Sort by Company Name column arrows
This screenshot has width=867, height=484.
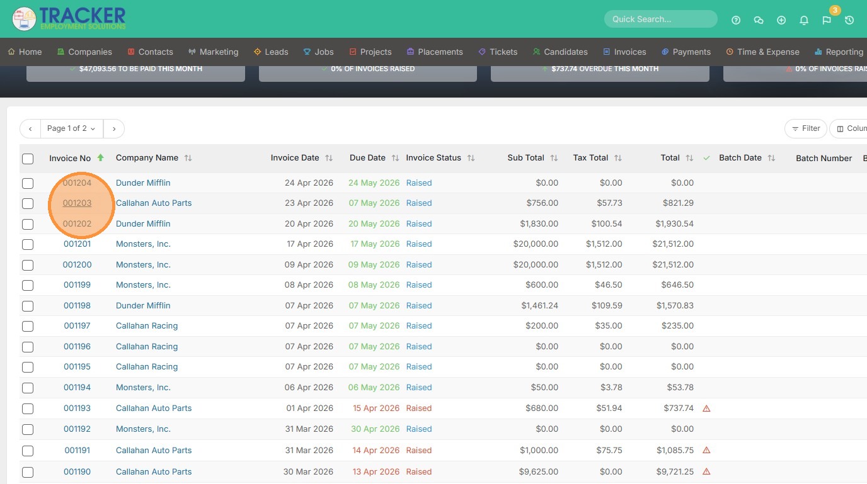tap(188, 158)
